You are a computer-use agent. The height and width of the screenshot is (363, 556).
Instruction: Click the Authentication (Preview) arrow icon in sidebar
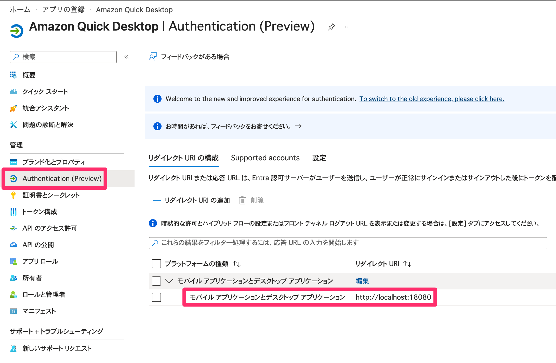pyautogui.click(x=13, y=179)
